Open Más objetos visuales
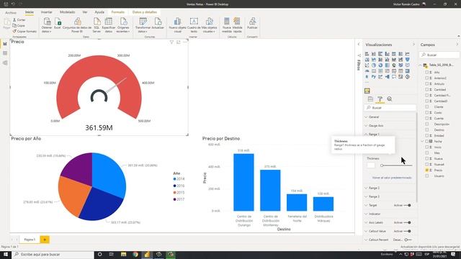Viewport: 461px width, 259px height. 209,25
